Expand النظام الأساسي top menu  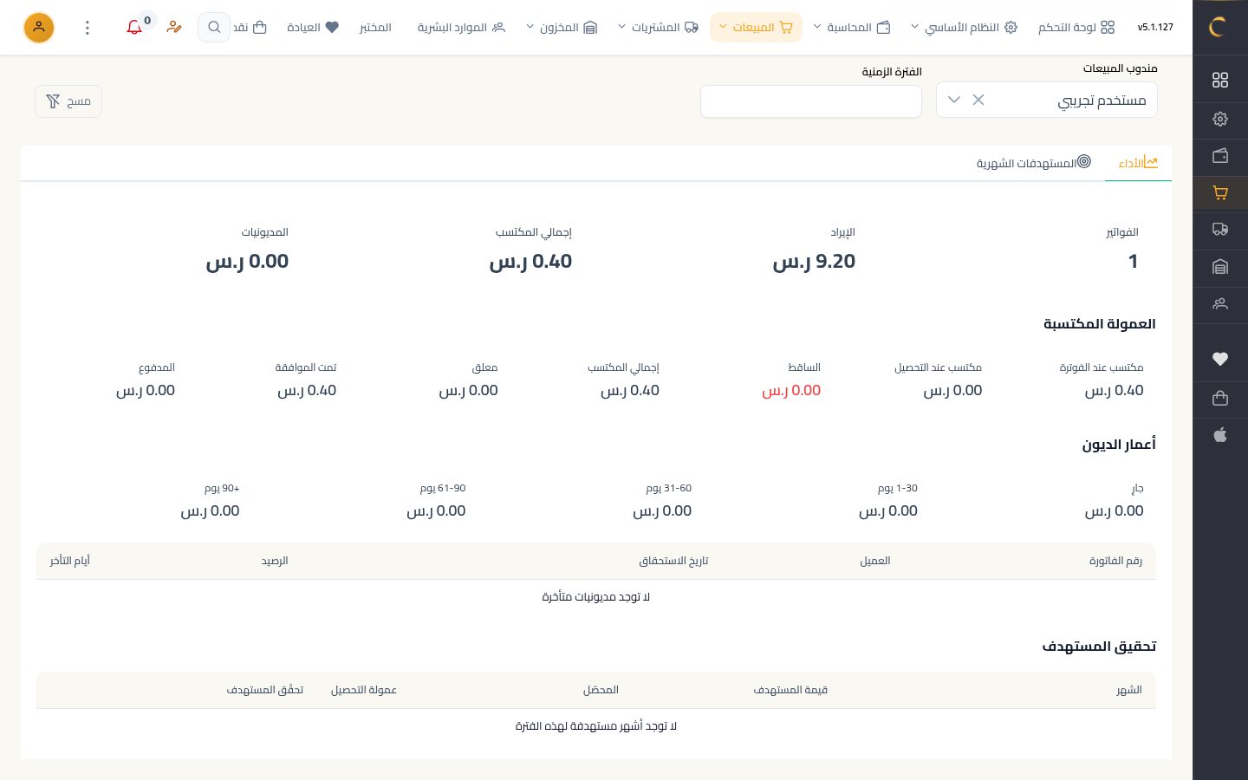[x=963, y=28]
